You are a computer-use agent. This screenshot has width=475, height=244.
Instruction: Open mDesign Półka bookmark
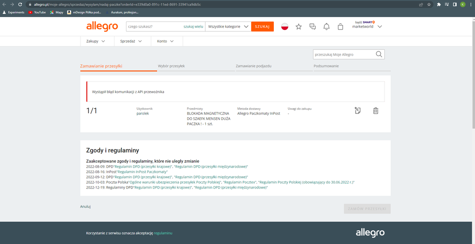[x=84, y=12]
